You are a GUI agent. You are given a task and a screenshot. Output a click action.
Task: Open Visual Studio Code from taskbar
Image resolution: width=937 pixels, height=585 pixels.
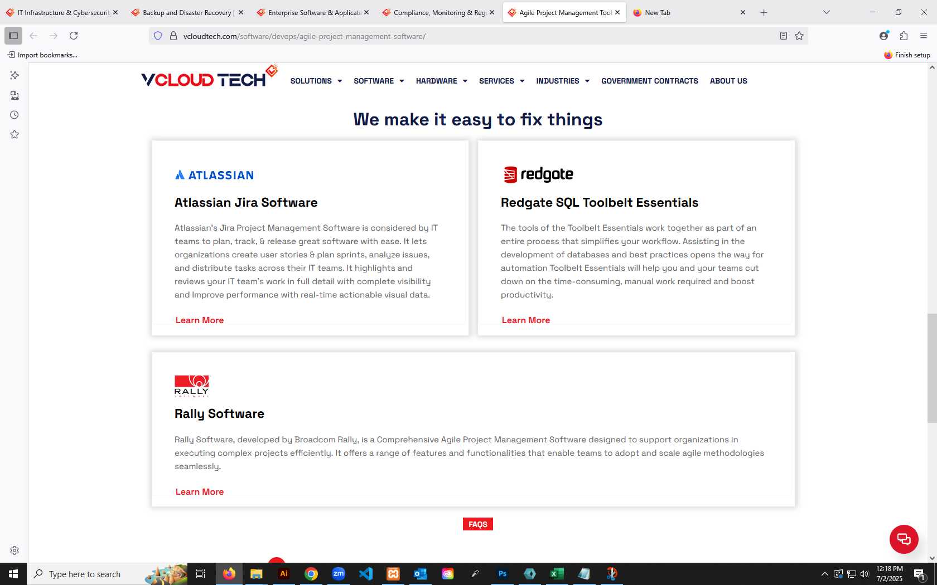click(366, 574)
